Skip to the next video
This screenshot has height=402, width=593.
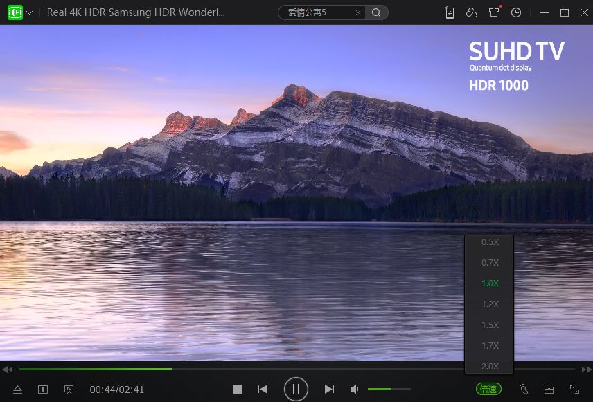click(329, 389)
